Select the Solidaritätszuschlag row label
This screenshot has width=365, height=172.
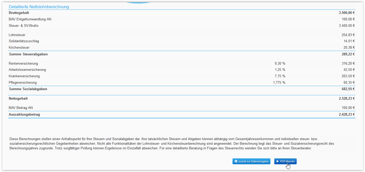click(x=24, y=41)
